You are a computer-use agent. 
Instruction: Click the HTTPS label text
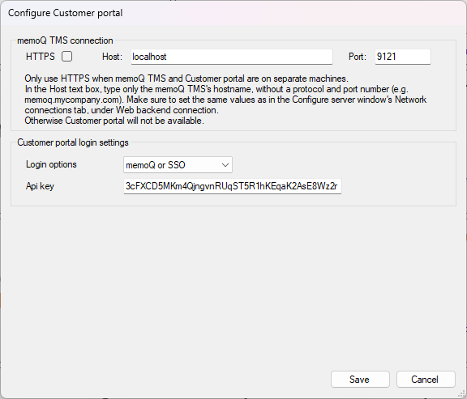[41, 57]
